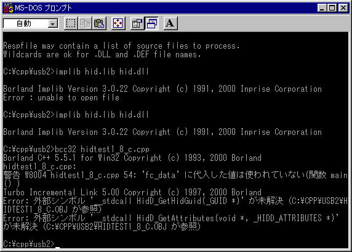Open the Font settings via the A icon
Image resolution: width=352 pixels, height=252 pixels.
click(170, 23)
